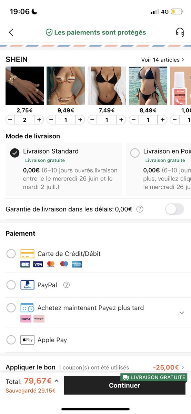Decrease quantity of 8,49€ bikini
This screenshot has width=191, height=414.
tap(133, 120)
